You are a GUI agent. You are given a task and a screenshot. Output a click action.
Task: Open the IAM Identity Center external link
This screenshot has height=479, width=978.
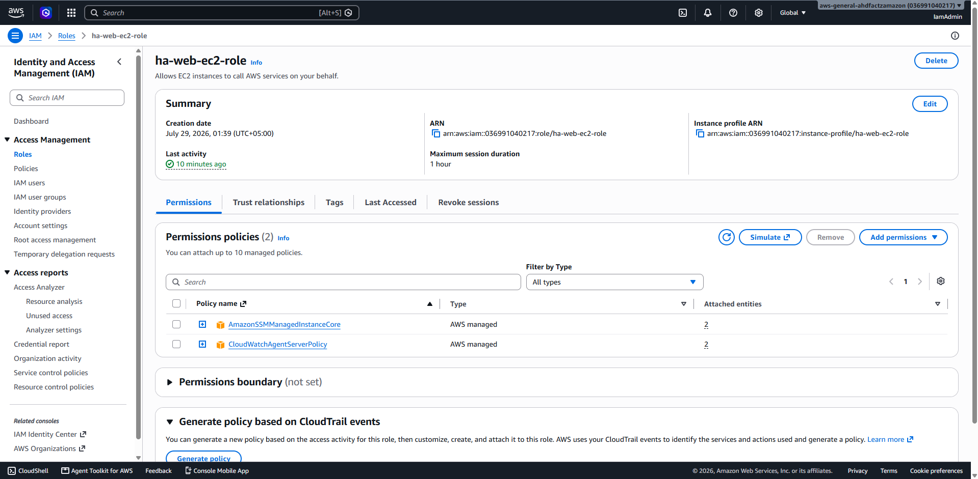point(50,434)
